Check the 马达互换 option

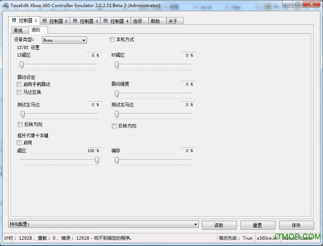pyautogui.click(x=19, y=92)
